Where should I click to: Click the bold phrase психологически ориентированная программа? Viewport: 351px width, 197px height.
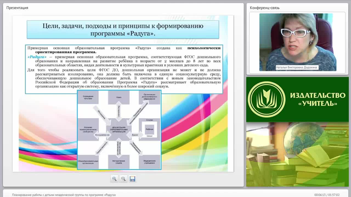[x=128, y=50]
